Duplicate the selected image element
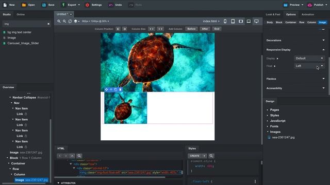Viewport: 330px width, 185px height. tap(115, 89)
